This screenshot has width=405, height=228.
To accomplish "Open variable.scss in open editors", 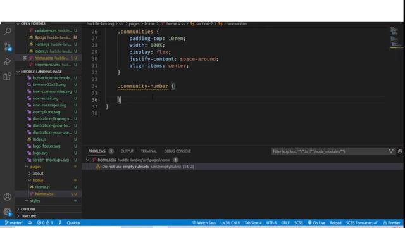I will point(46,30).
